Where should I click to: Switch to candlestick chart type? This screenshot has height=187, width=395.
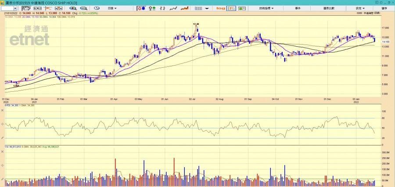click(141, 8)
